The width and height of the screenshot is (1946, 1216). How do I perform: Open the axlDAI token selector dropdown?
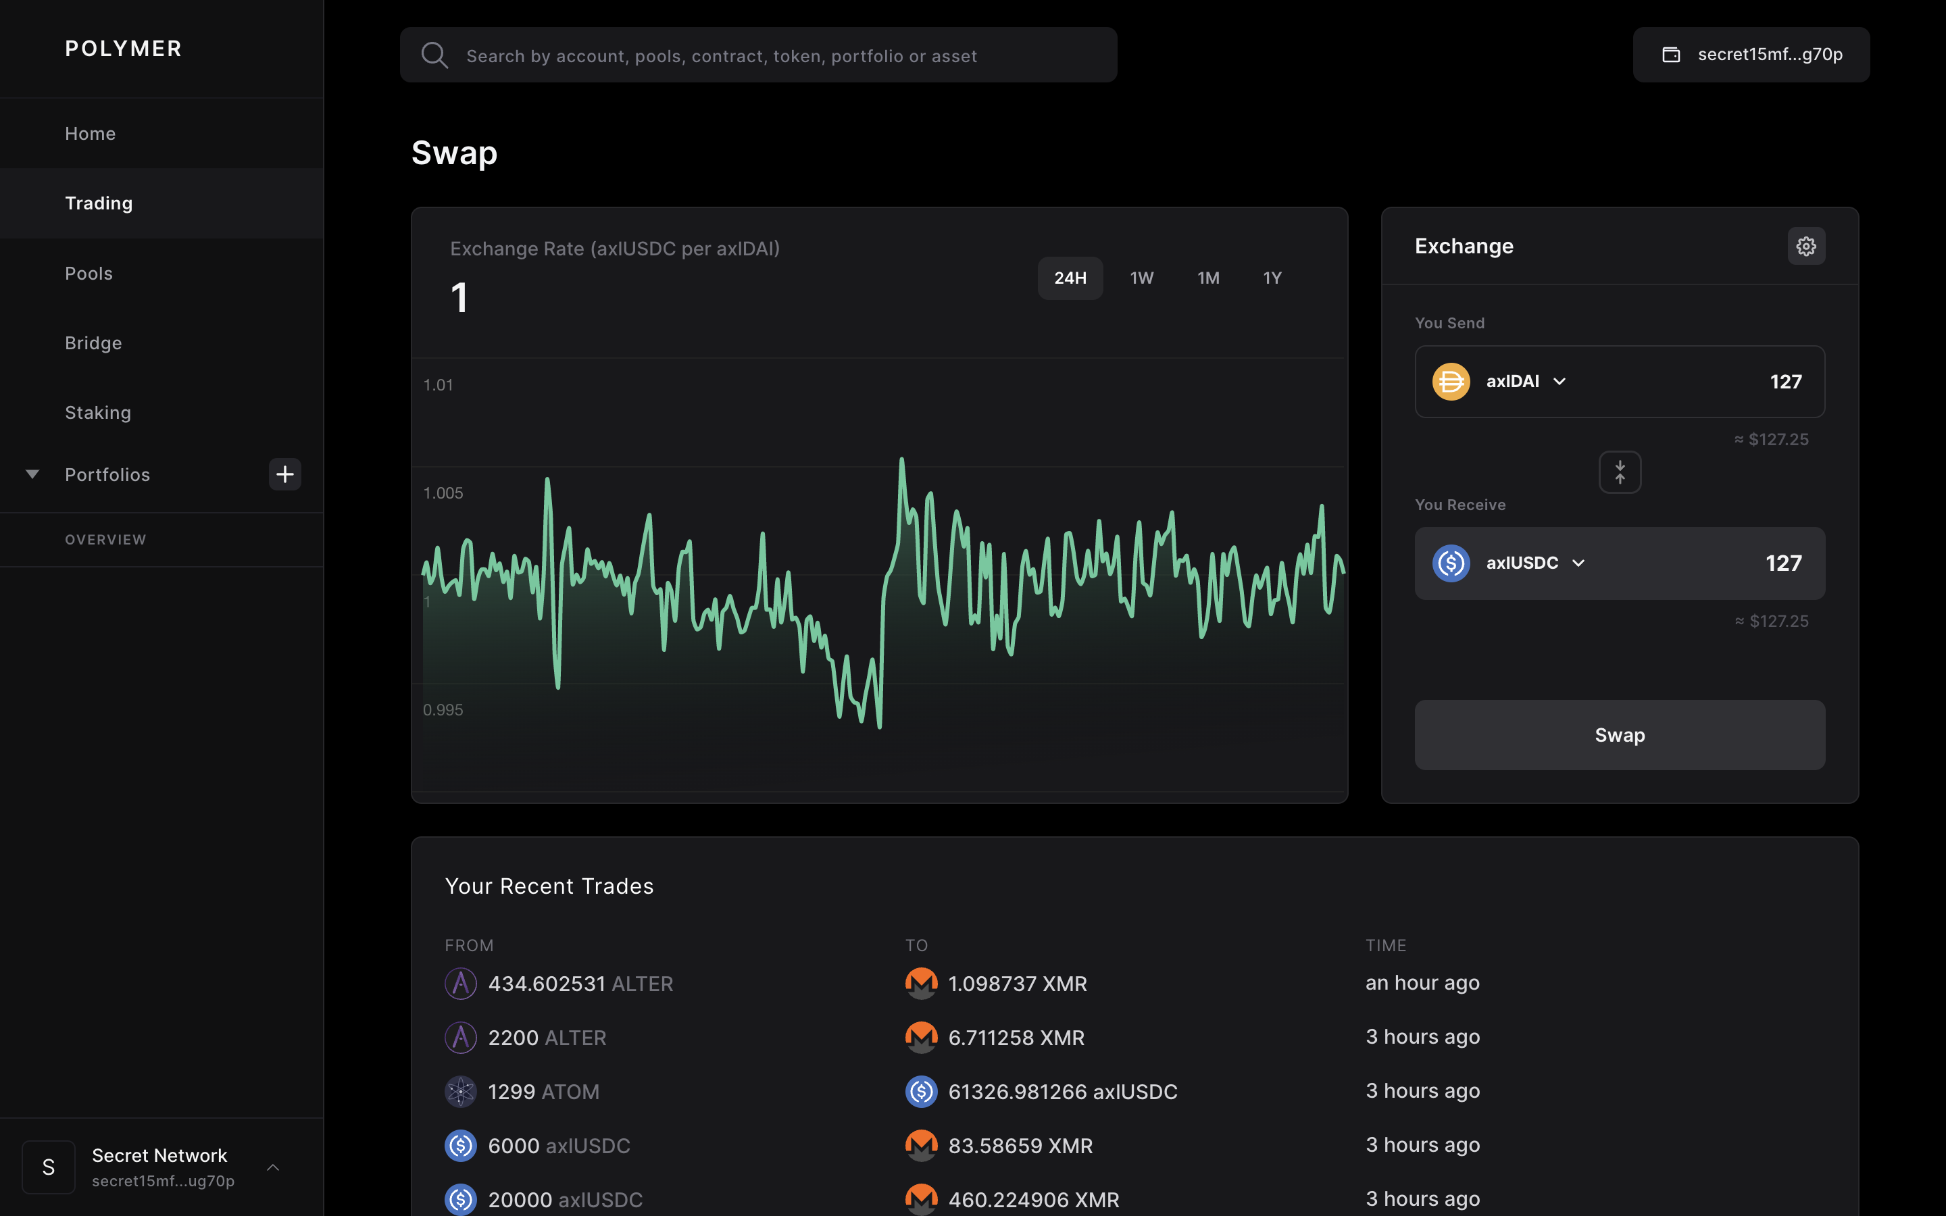point(1560,381)
